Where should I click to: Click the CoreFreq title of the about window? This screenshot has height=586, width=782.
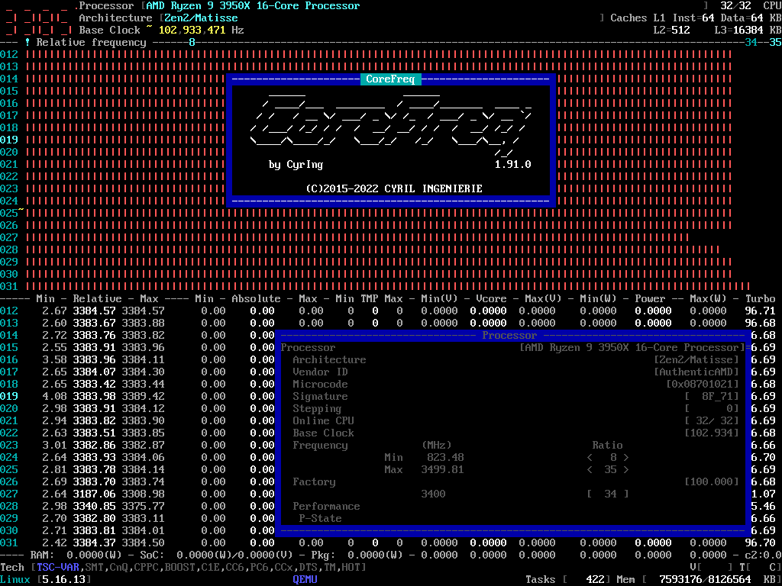391,79
